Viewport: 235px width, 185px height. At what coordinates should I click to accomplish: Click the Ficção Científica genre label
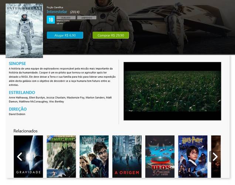point(55,7)
